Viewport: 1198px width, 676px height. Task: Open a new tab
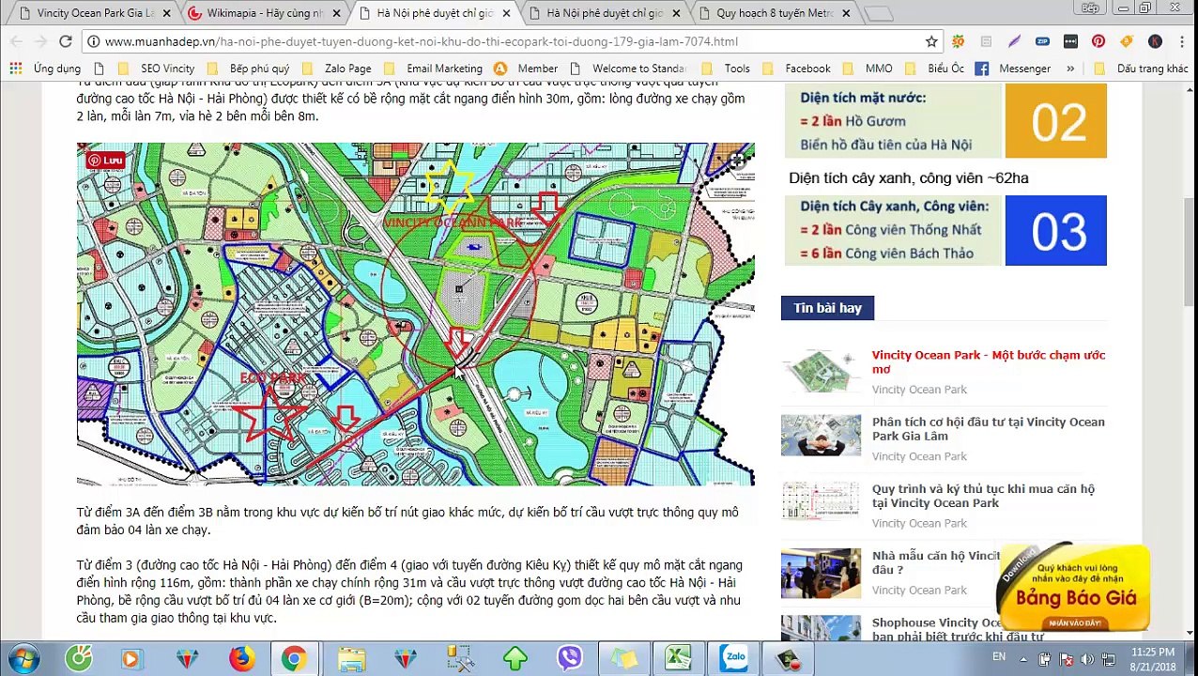pos(879,13)
